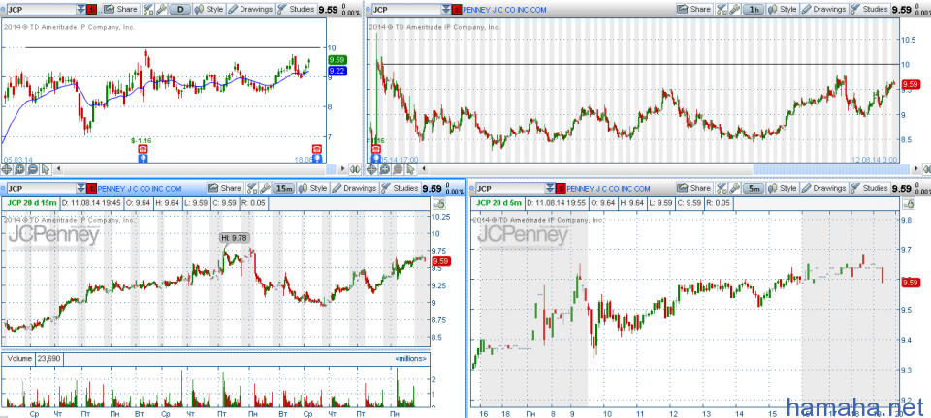Toggle the 15m timeframe button
The width and height of the screenshot is (931, 418).
[x=284, y=189]
